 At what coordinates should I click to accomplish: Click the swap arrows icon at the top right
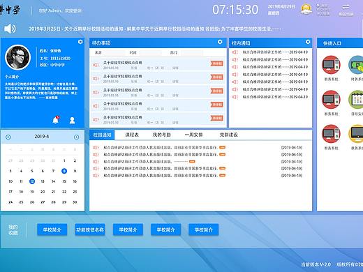tap(346, 7)
